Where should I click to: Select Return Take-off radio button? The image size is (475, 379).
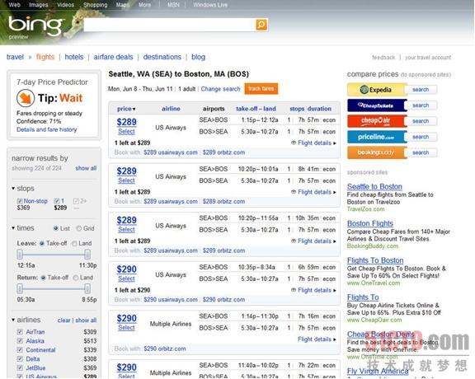(44, 278)
